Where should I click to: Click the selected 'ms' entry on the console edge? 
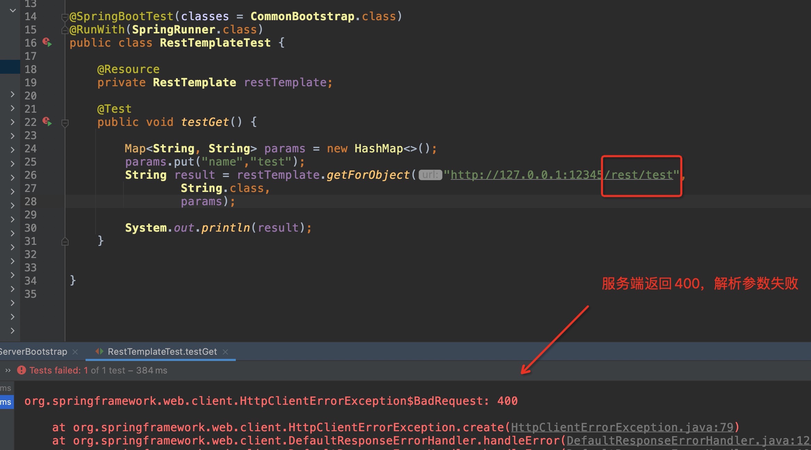[x=6, y=402]
